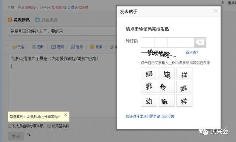The width and height of the screenshot is (236, 142).
Task: Click the third 验证码 captcha box
Action: [174, 42]
